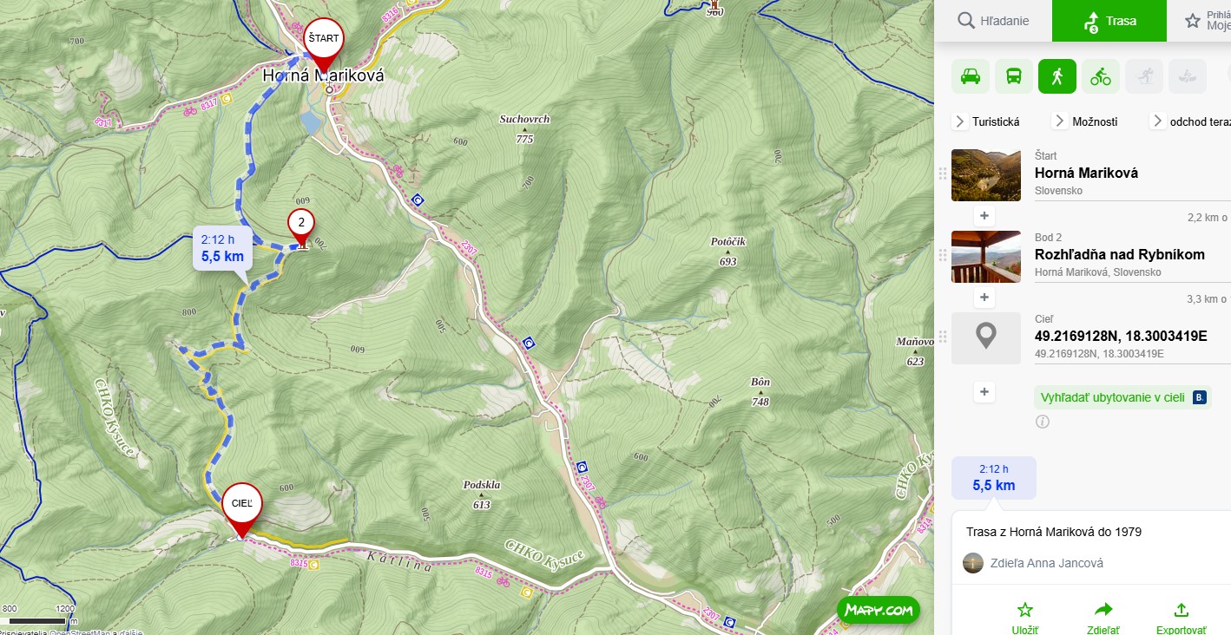Click waypoint marker 2 on the map

[301, 226]
